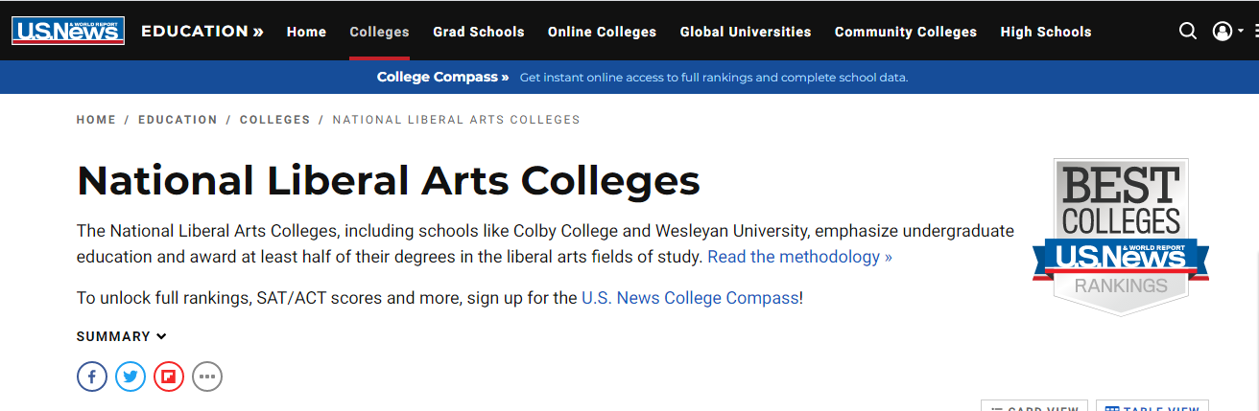
Task: Share page on Facebook
Action: click(92, 377)
